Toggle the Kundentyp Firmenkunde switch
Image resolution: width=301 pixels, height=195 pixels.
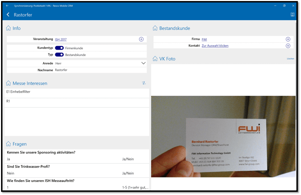coord(59,48)
